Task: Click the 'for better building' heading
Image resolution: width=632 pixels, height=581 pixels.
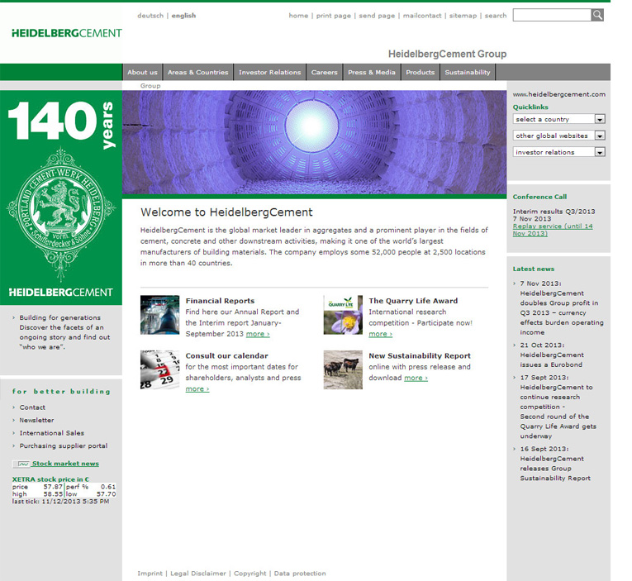Action: 61,392
